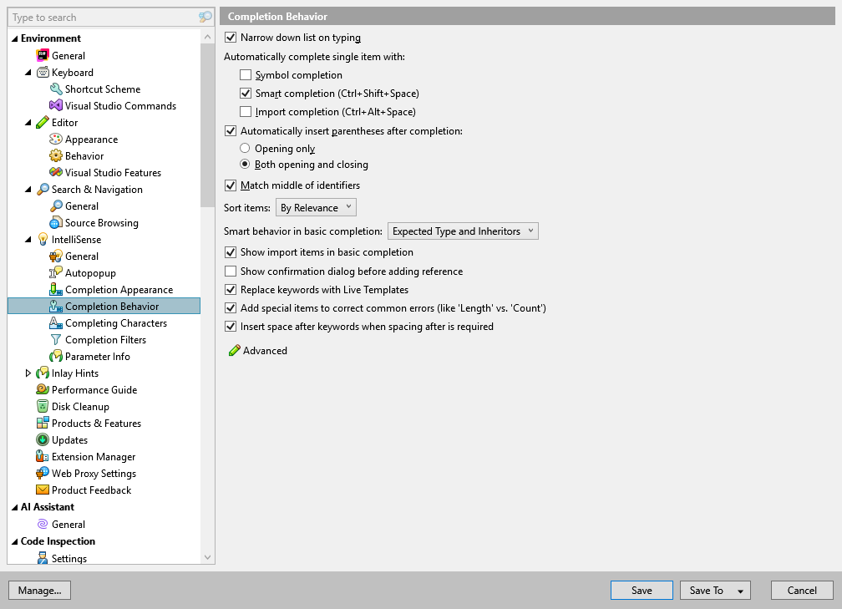Save settings with the Save button
842x609 pixels.
click(x=641, y=590)
